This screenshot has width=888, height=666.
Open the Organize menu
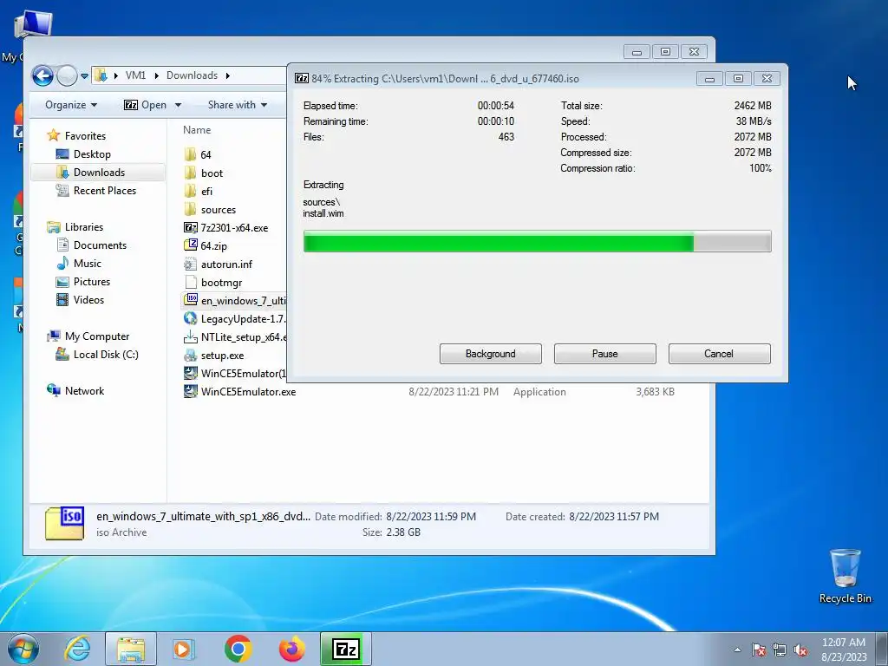coord(71,105)
